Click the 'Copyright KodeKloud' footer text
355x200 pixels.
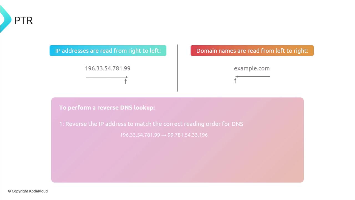pyautogui.click(x=30, y=191)
